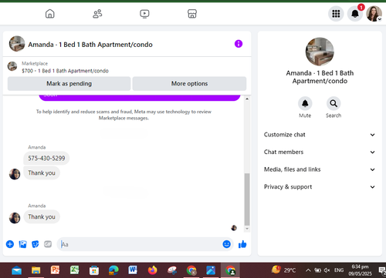Open the account profile picture menu
Screen dimensions: 386x278
374,14
